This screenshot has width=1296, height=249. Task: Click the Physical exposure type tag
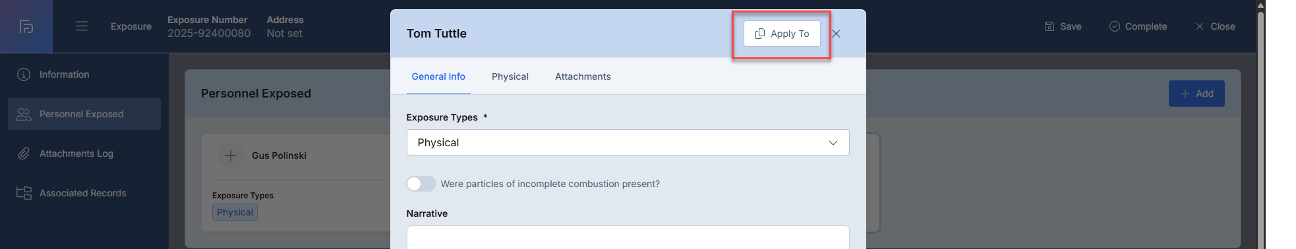coord(235,212)
